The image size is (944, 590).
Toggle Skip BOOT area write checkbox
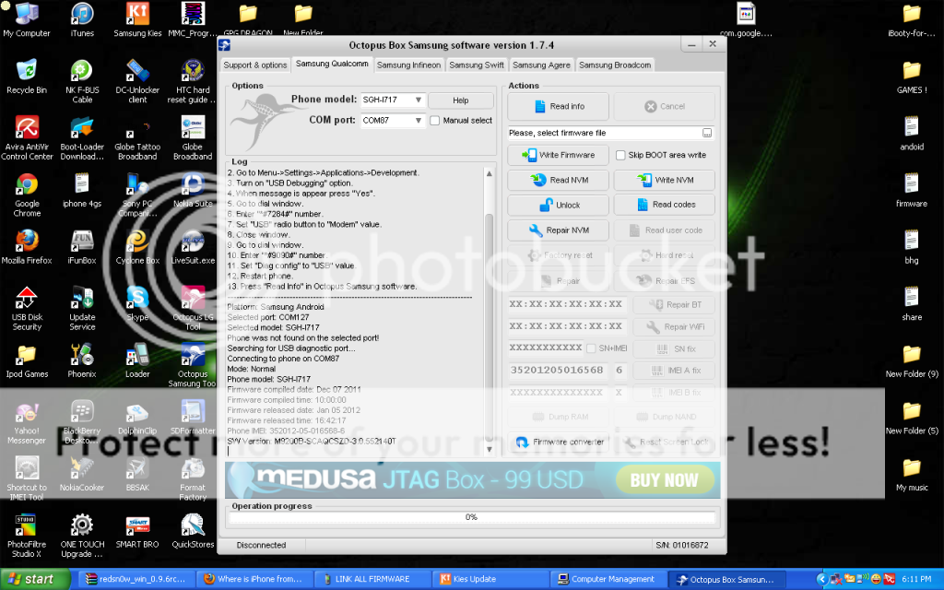(620, 155)
